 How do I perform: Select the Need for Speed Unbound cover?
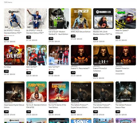(x=126, y=18)
